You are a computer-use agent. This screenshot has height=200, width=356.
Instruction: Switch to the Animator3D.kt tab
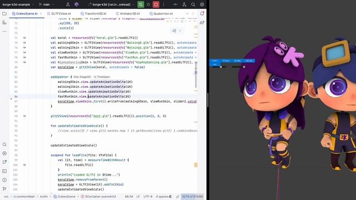tap(128, 13)
